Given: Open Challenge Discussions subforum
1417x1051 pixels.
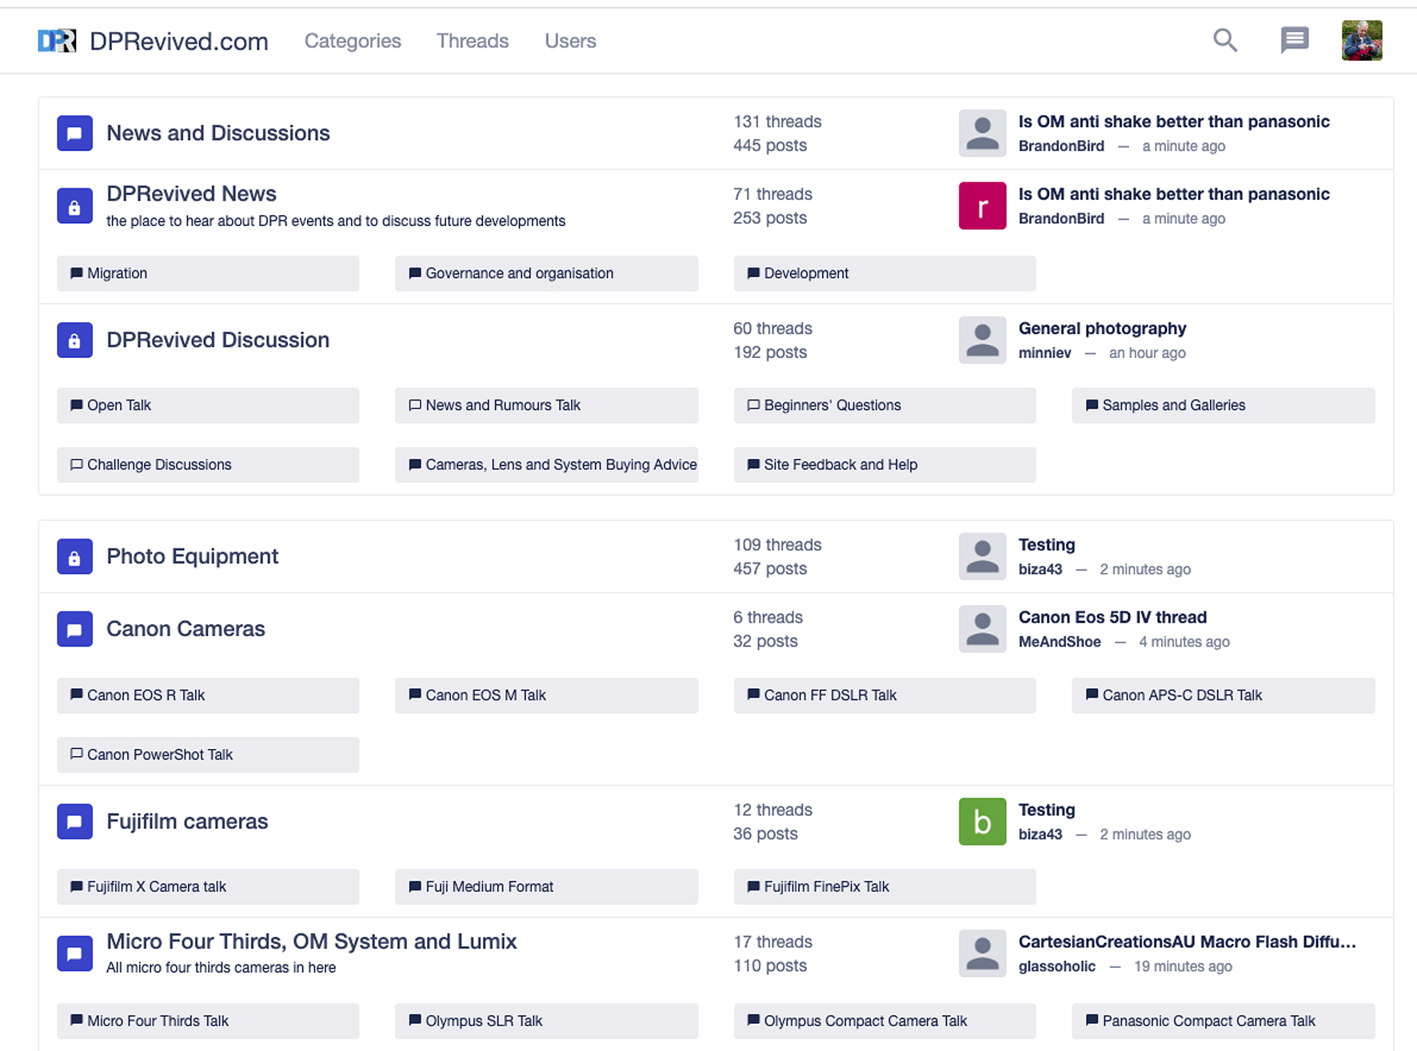Looking at the screenshot, I should 208,464.
